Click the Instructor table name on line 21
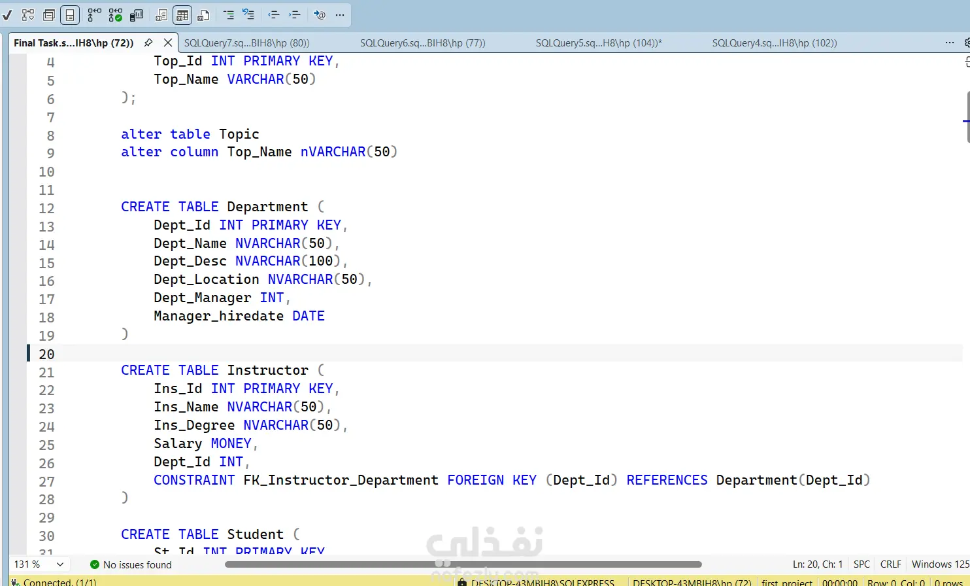Viewport: 970px width, 586px height. pos(267,370)
